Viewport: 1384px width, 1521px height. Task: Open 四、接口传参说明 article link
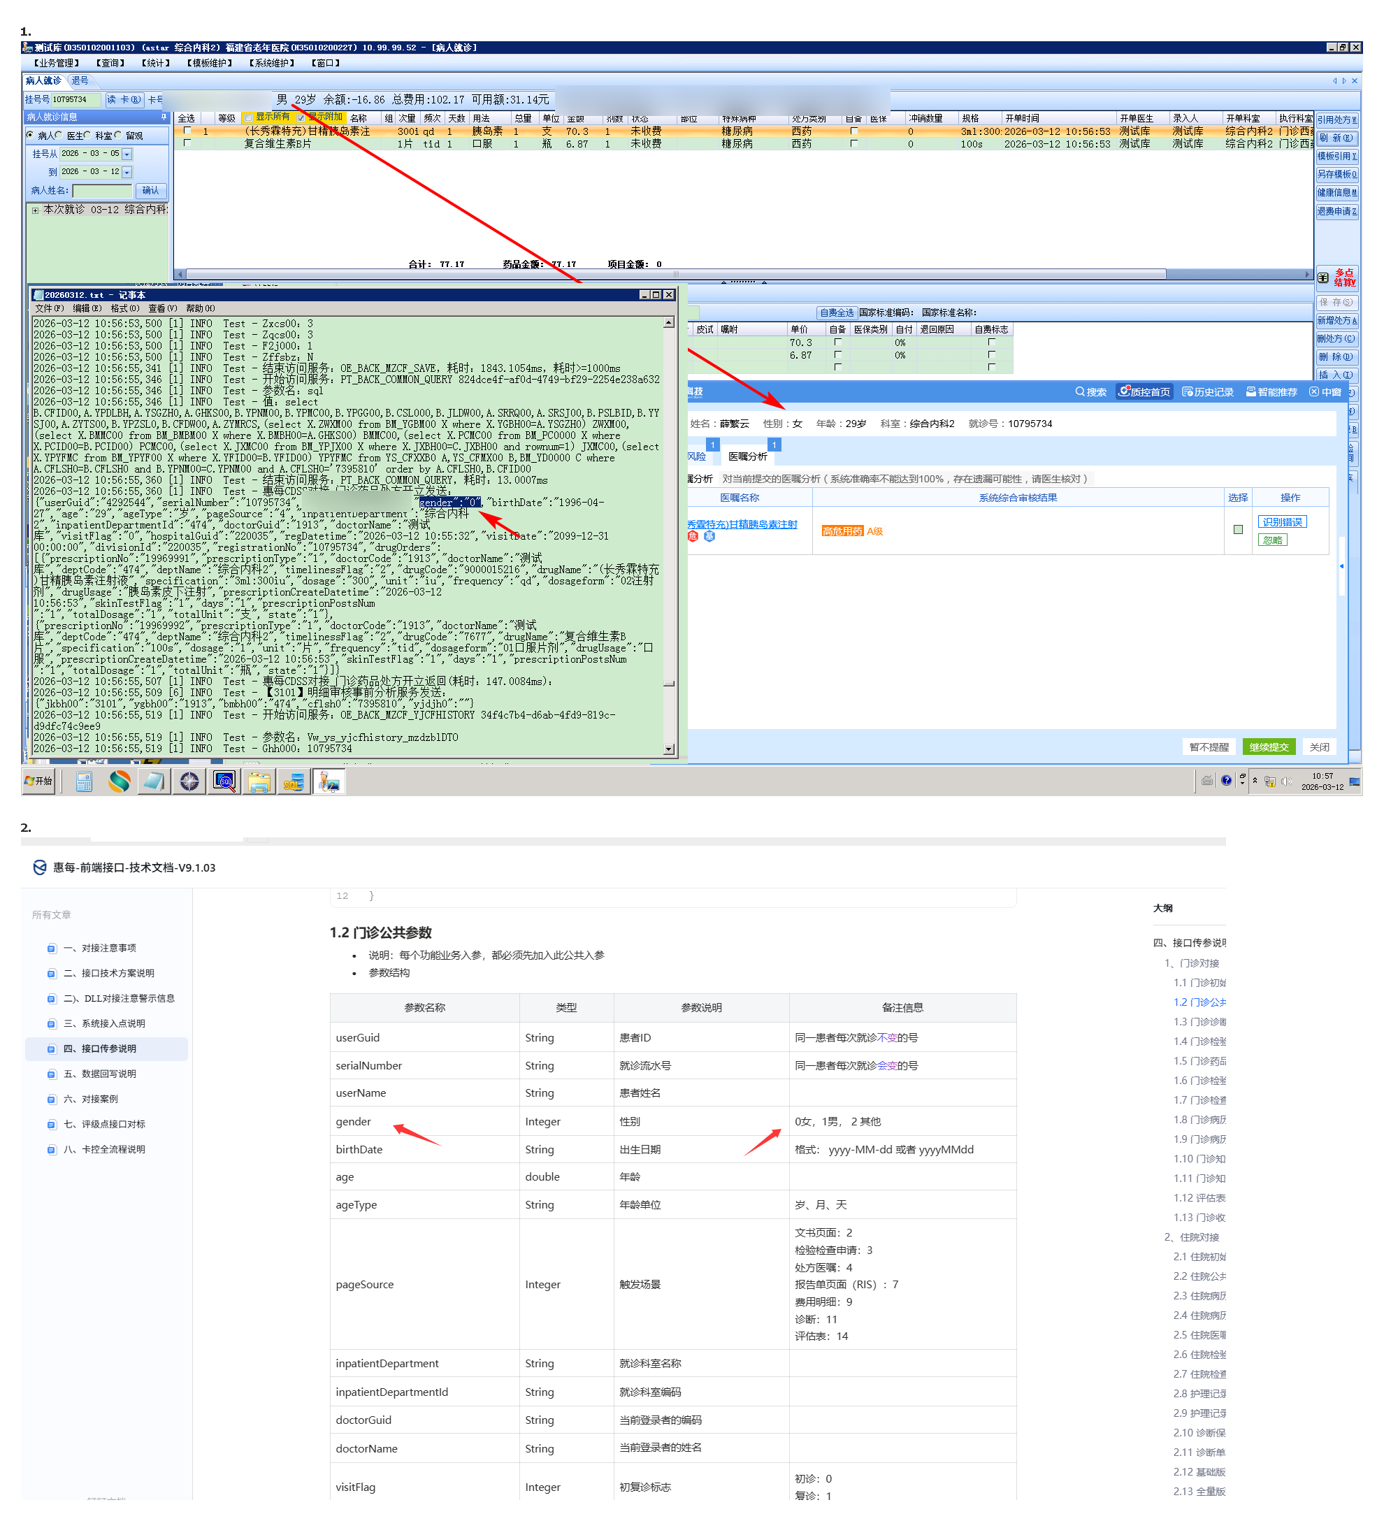click(x=100, y=1049)
